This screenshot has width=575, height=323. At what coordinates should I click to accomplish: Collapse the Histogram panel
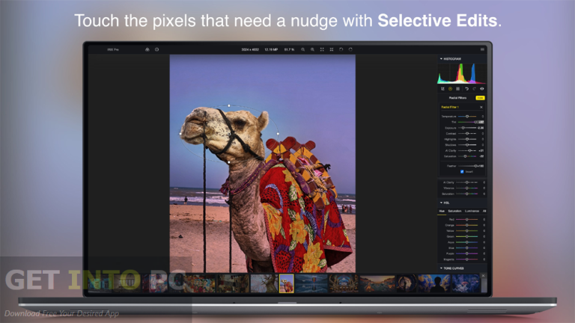(x=441, y=58)
